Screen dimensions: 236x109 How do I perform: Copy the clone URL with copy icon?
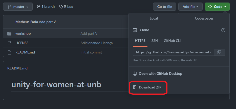pos(219,52)
